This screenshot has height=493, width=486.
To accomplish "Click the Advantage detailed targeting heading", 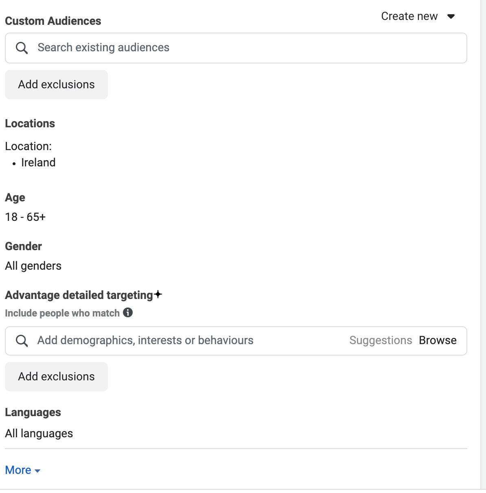I will (79, 295).
